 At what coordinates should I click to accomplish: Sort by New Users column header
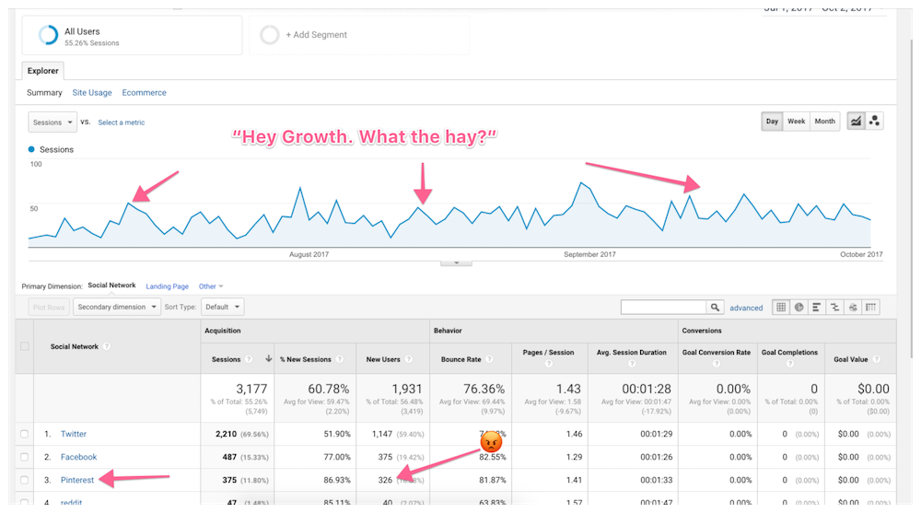[x=383, y=359]
